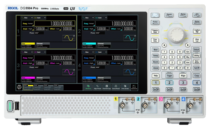The height and width of the screenshot is (130, 210).
Task: Select the lit Sine waveform key
Action: point(155,15)
